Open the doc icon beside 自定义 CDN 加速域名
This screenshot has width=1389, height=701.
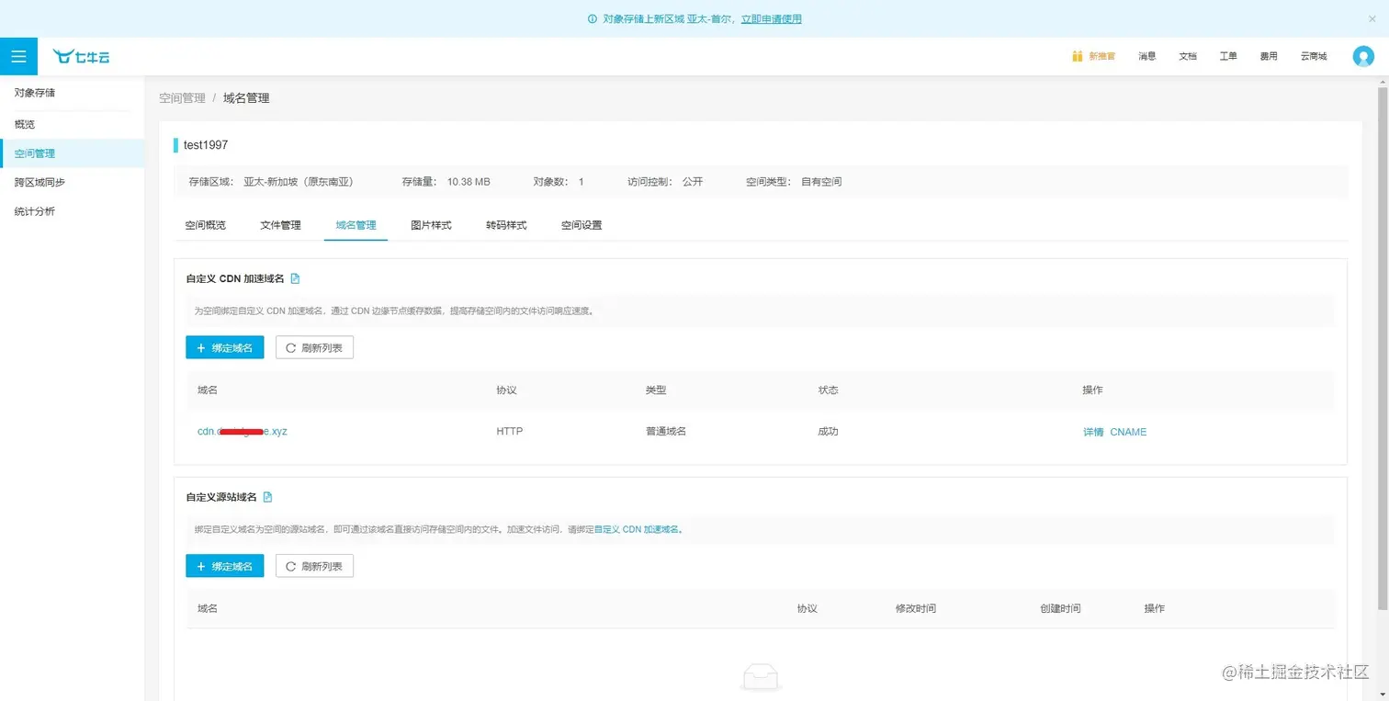click(295, 278)
